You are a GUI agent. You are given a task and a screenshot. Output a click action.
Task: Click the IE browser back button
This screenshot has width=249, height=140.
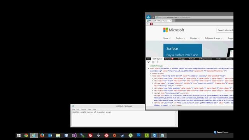point(149,17)
